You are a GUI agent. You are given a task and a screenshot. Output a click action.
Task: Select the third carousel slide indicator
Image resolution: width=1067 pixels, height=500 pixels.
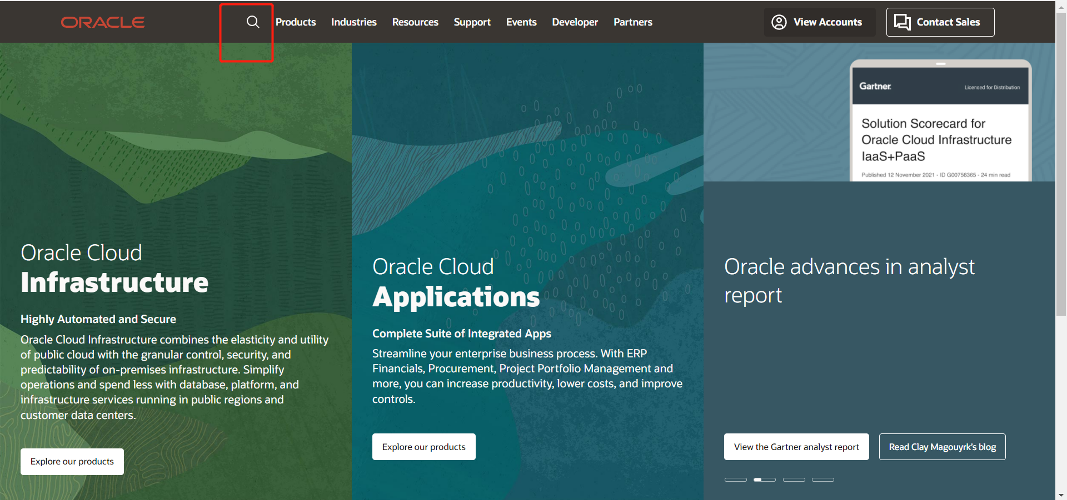pos(794,479)
